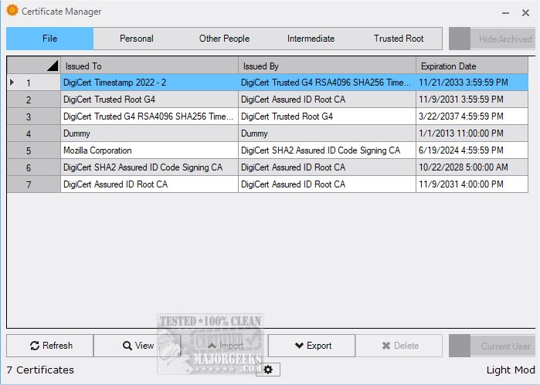The image size is (540, 385).
Task: Open the Other People tab
Action: click(224, 39)
